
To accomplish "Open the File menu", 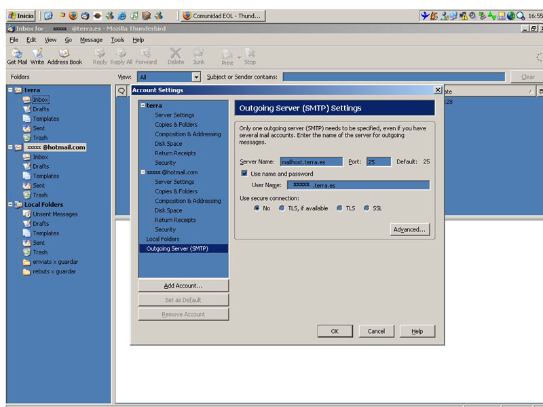I will point(14,40).
